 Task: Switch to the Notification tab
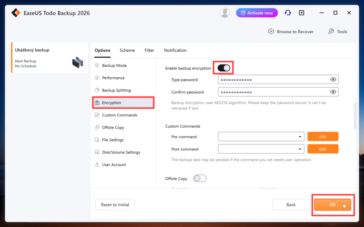[175, 50]
